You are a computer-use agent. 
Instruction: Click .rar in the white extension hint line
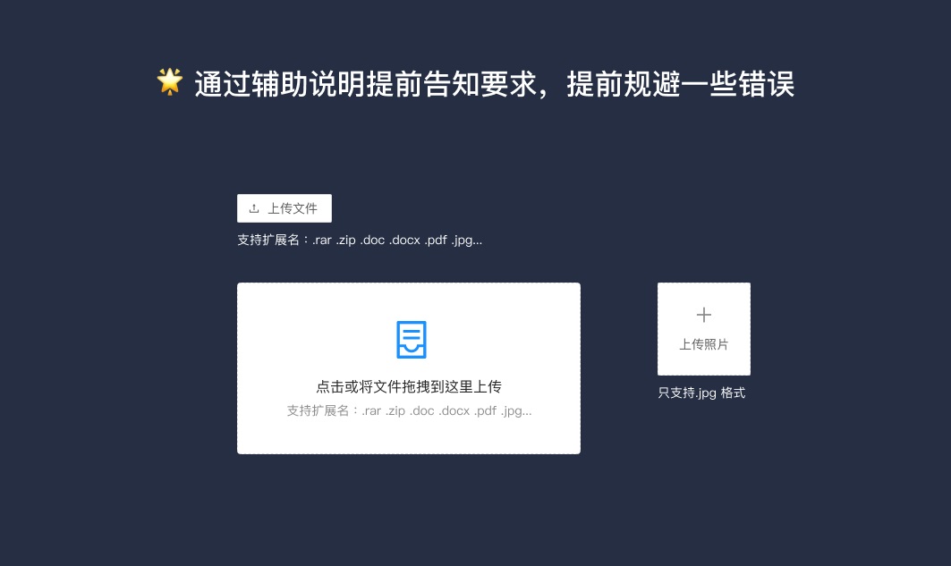322,240
